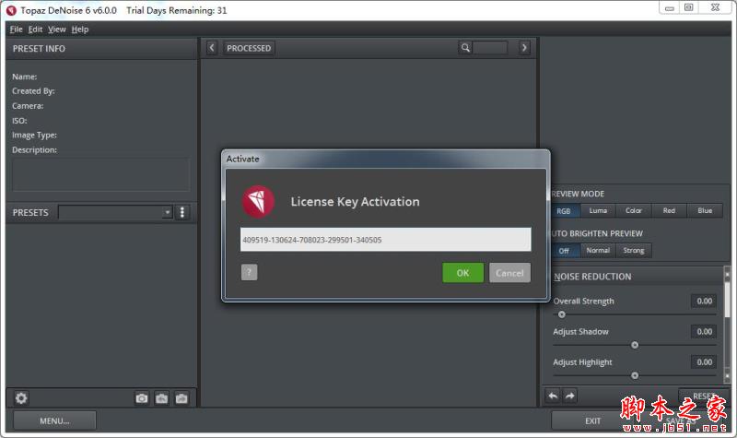The image size is (737, 438).
Task: Set auto brighten preview to Off
Action: [564, 251]
